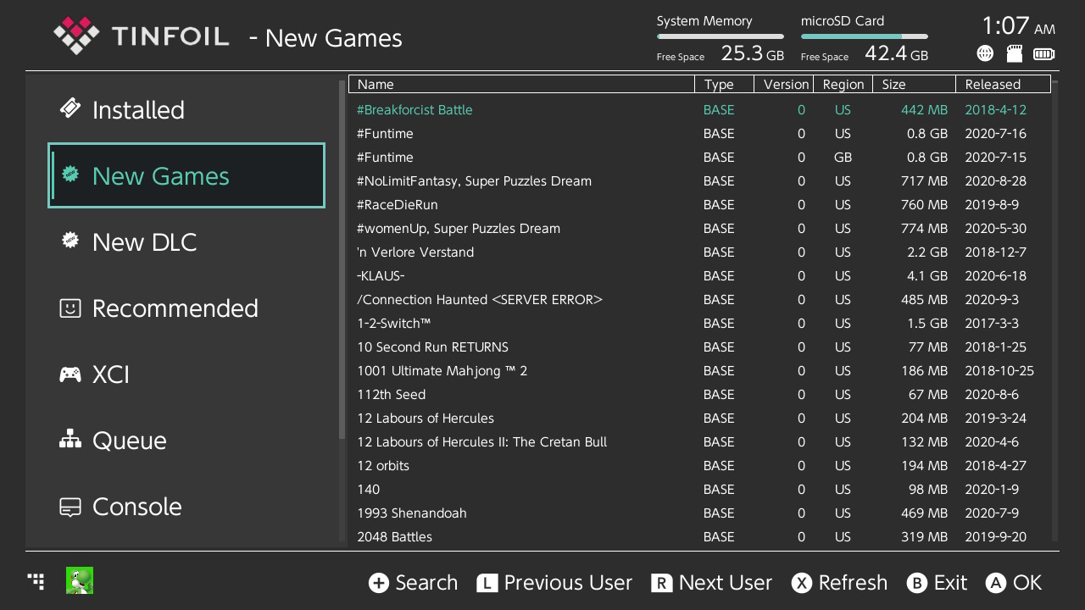Sort the list by the Released column

click(x=1004, y=84)
